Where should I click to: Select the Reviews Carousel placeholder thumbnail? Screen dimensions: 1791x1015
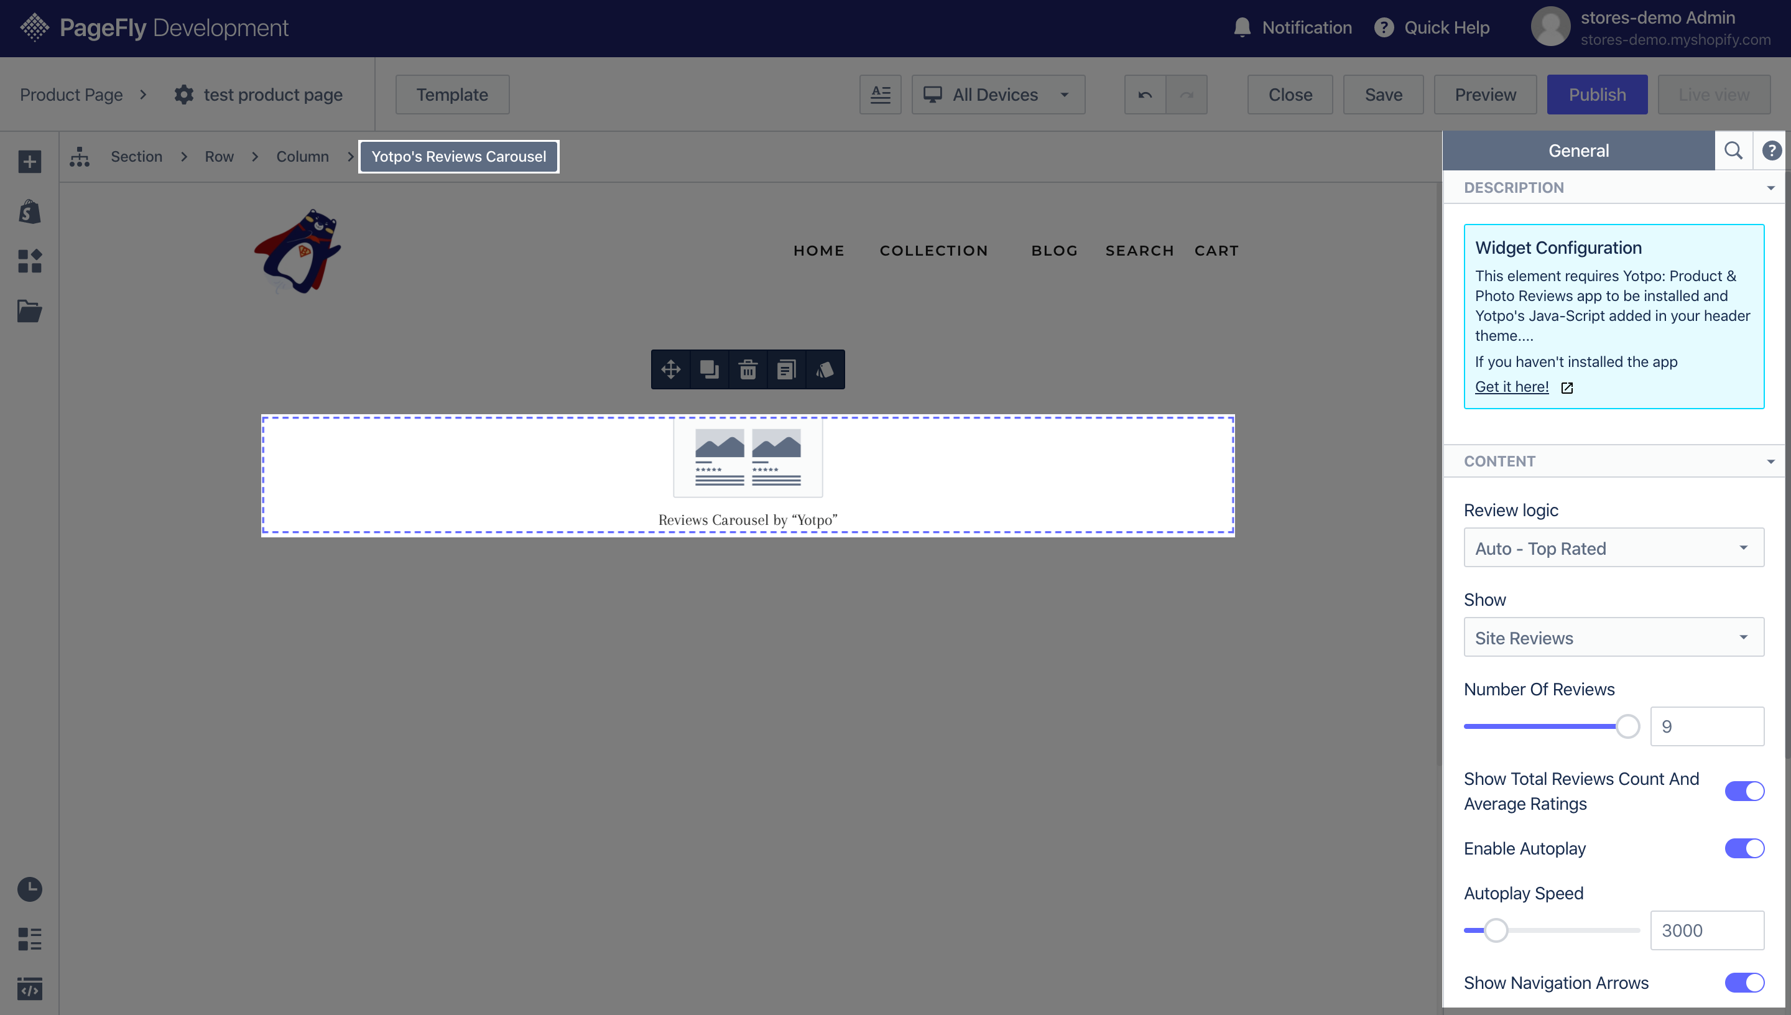(747, 457)
